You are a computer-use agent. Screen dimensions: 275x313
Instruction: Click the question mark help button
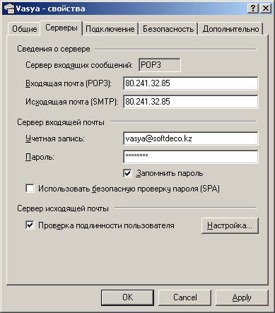coord(253,8)
